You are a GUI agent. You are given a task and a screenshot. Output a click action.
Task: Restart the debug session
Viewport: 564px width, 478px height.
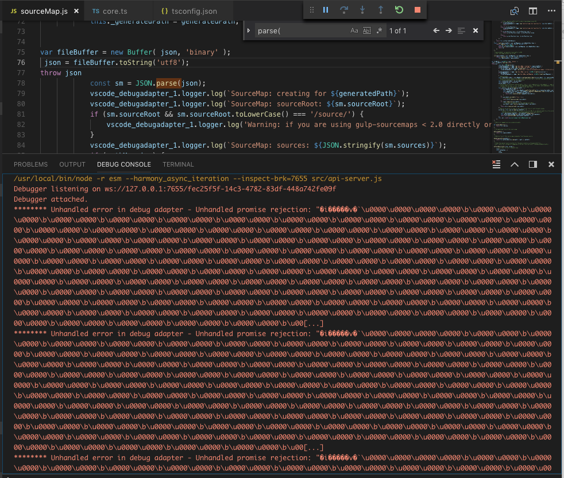point(399,10)
